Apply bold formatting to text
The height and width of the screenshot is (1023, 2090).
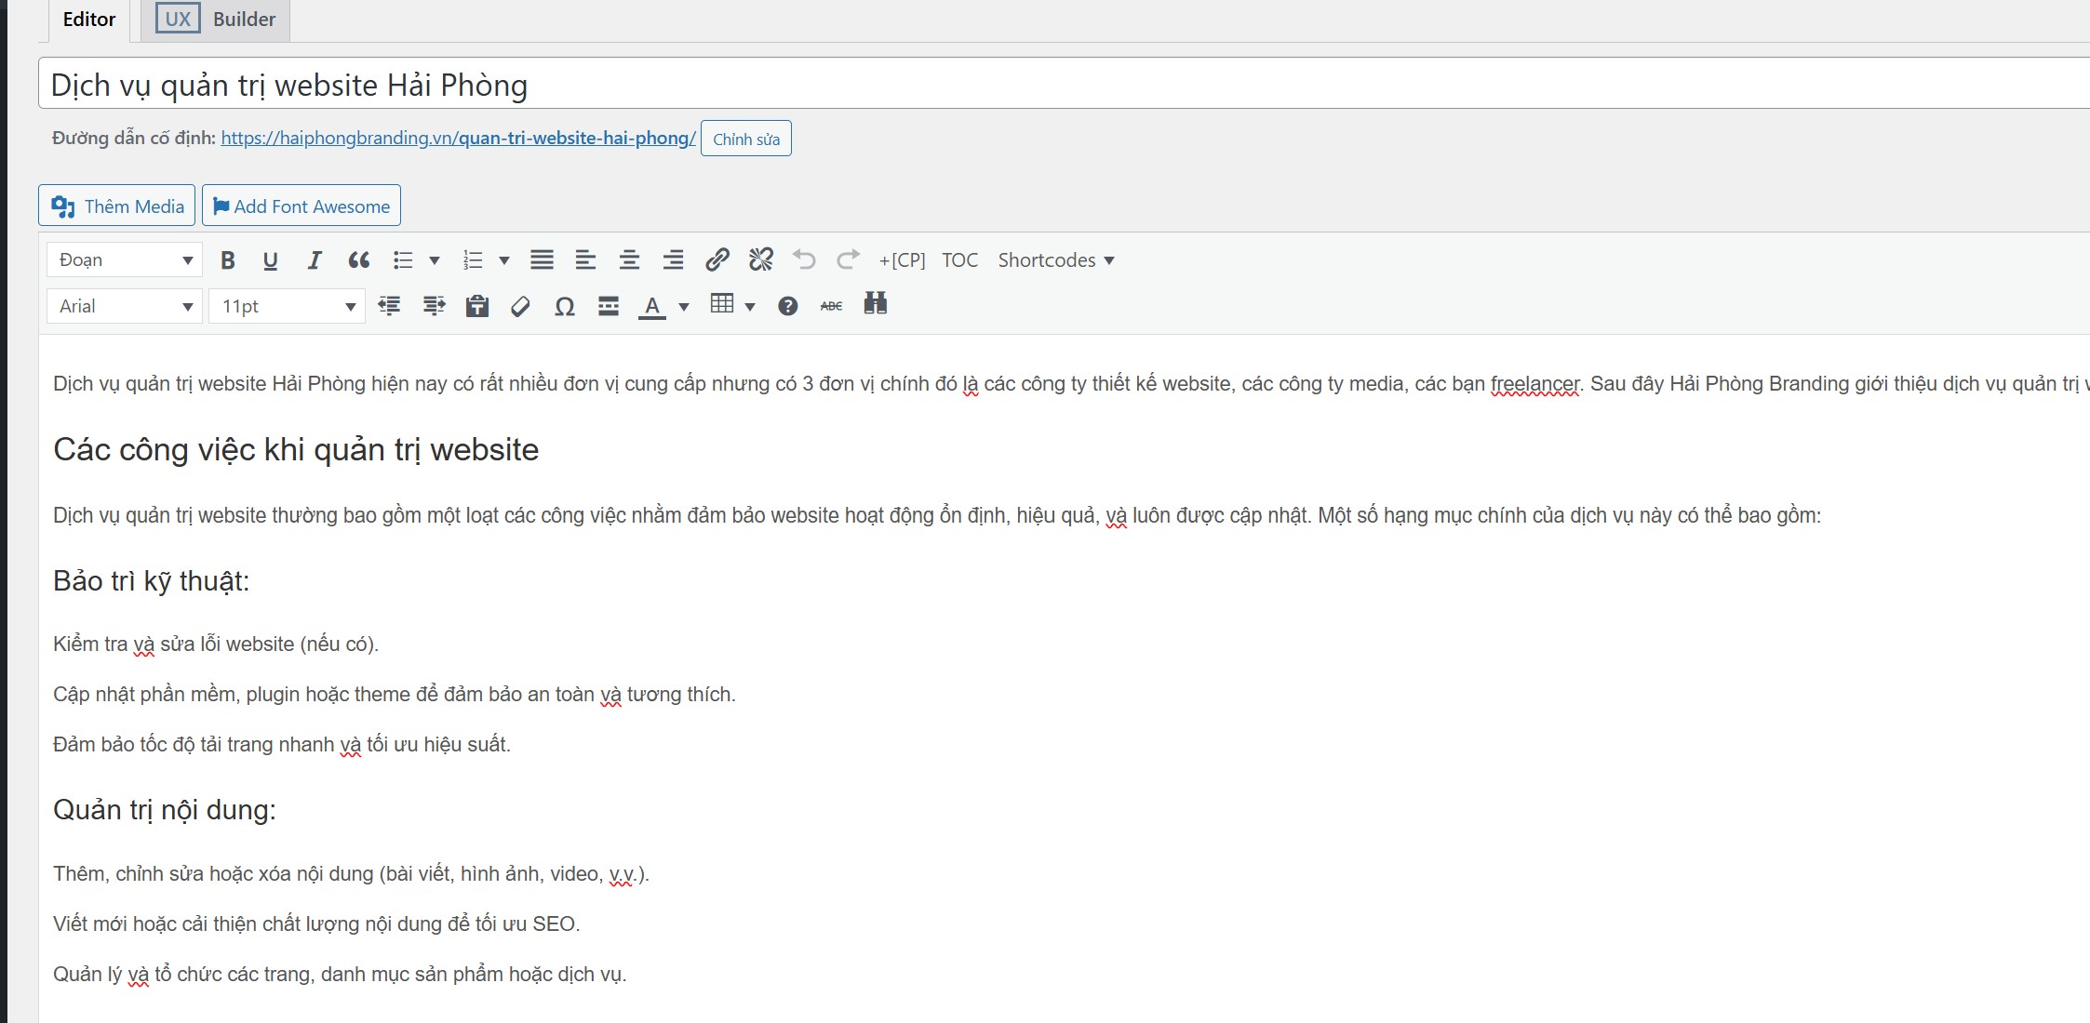pos(226,260)
